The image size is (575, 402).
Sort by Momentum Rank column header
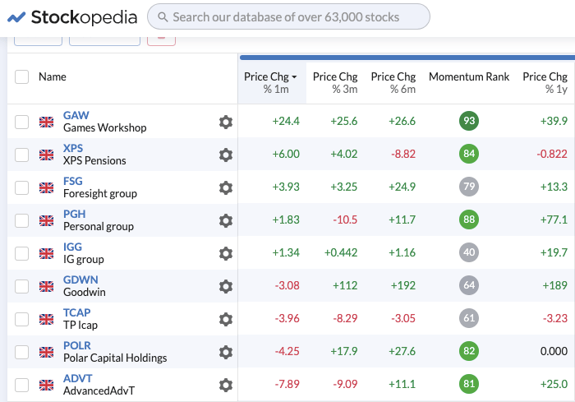pyautogui.click(x=469, y=76)
